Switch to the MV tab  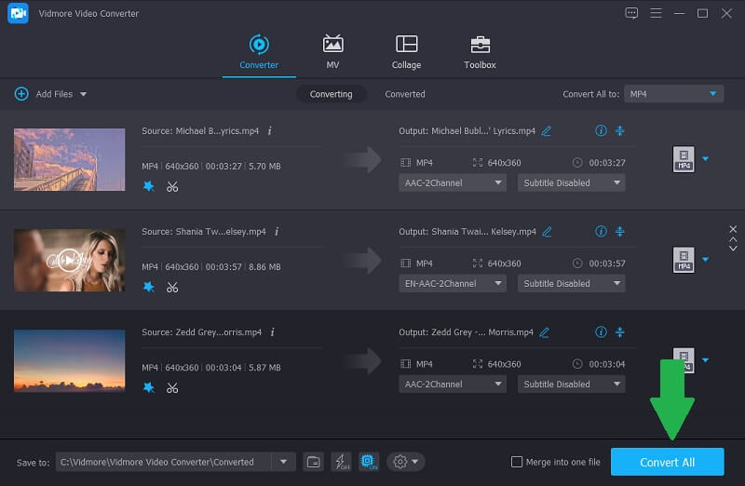point(332,52)
